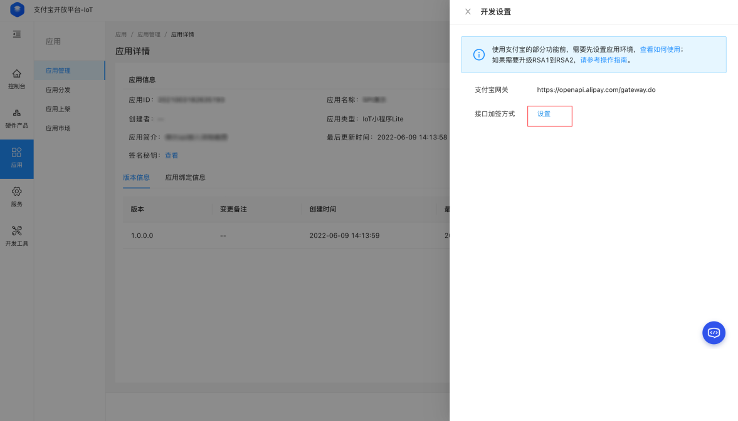The image size is (738, 421).
Task: Click the gateway URL openapi.alipay.com text
Action: (x=596, y=89)
